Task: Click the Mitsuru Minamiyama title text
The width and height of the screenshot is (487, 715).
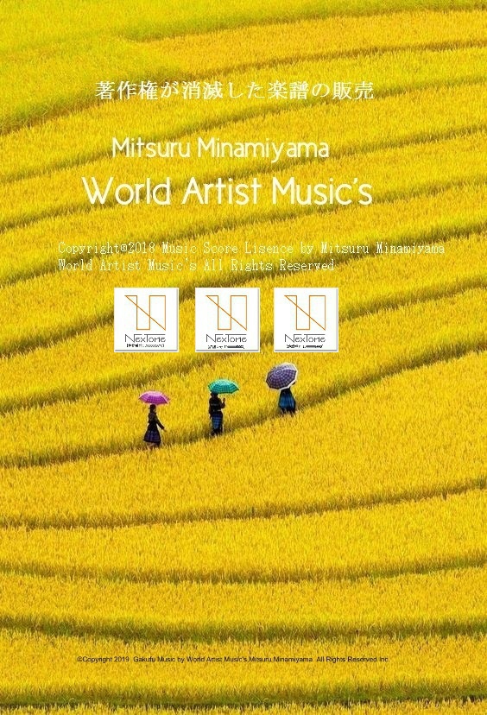Action: (220, 149)
